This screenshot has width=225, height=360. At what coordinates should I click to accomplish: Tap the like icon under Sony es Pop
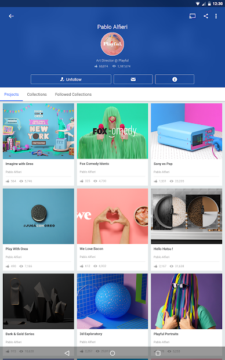155,181
